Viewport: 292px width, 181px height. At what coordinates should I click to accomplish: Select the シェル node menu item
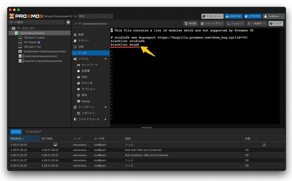coord(91,53)
